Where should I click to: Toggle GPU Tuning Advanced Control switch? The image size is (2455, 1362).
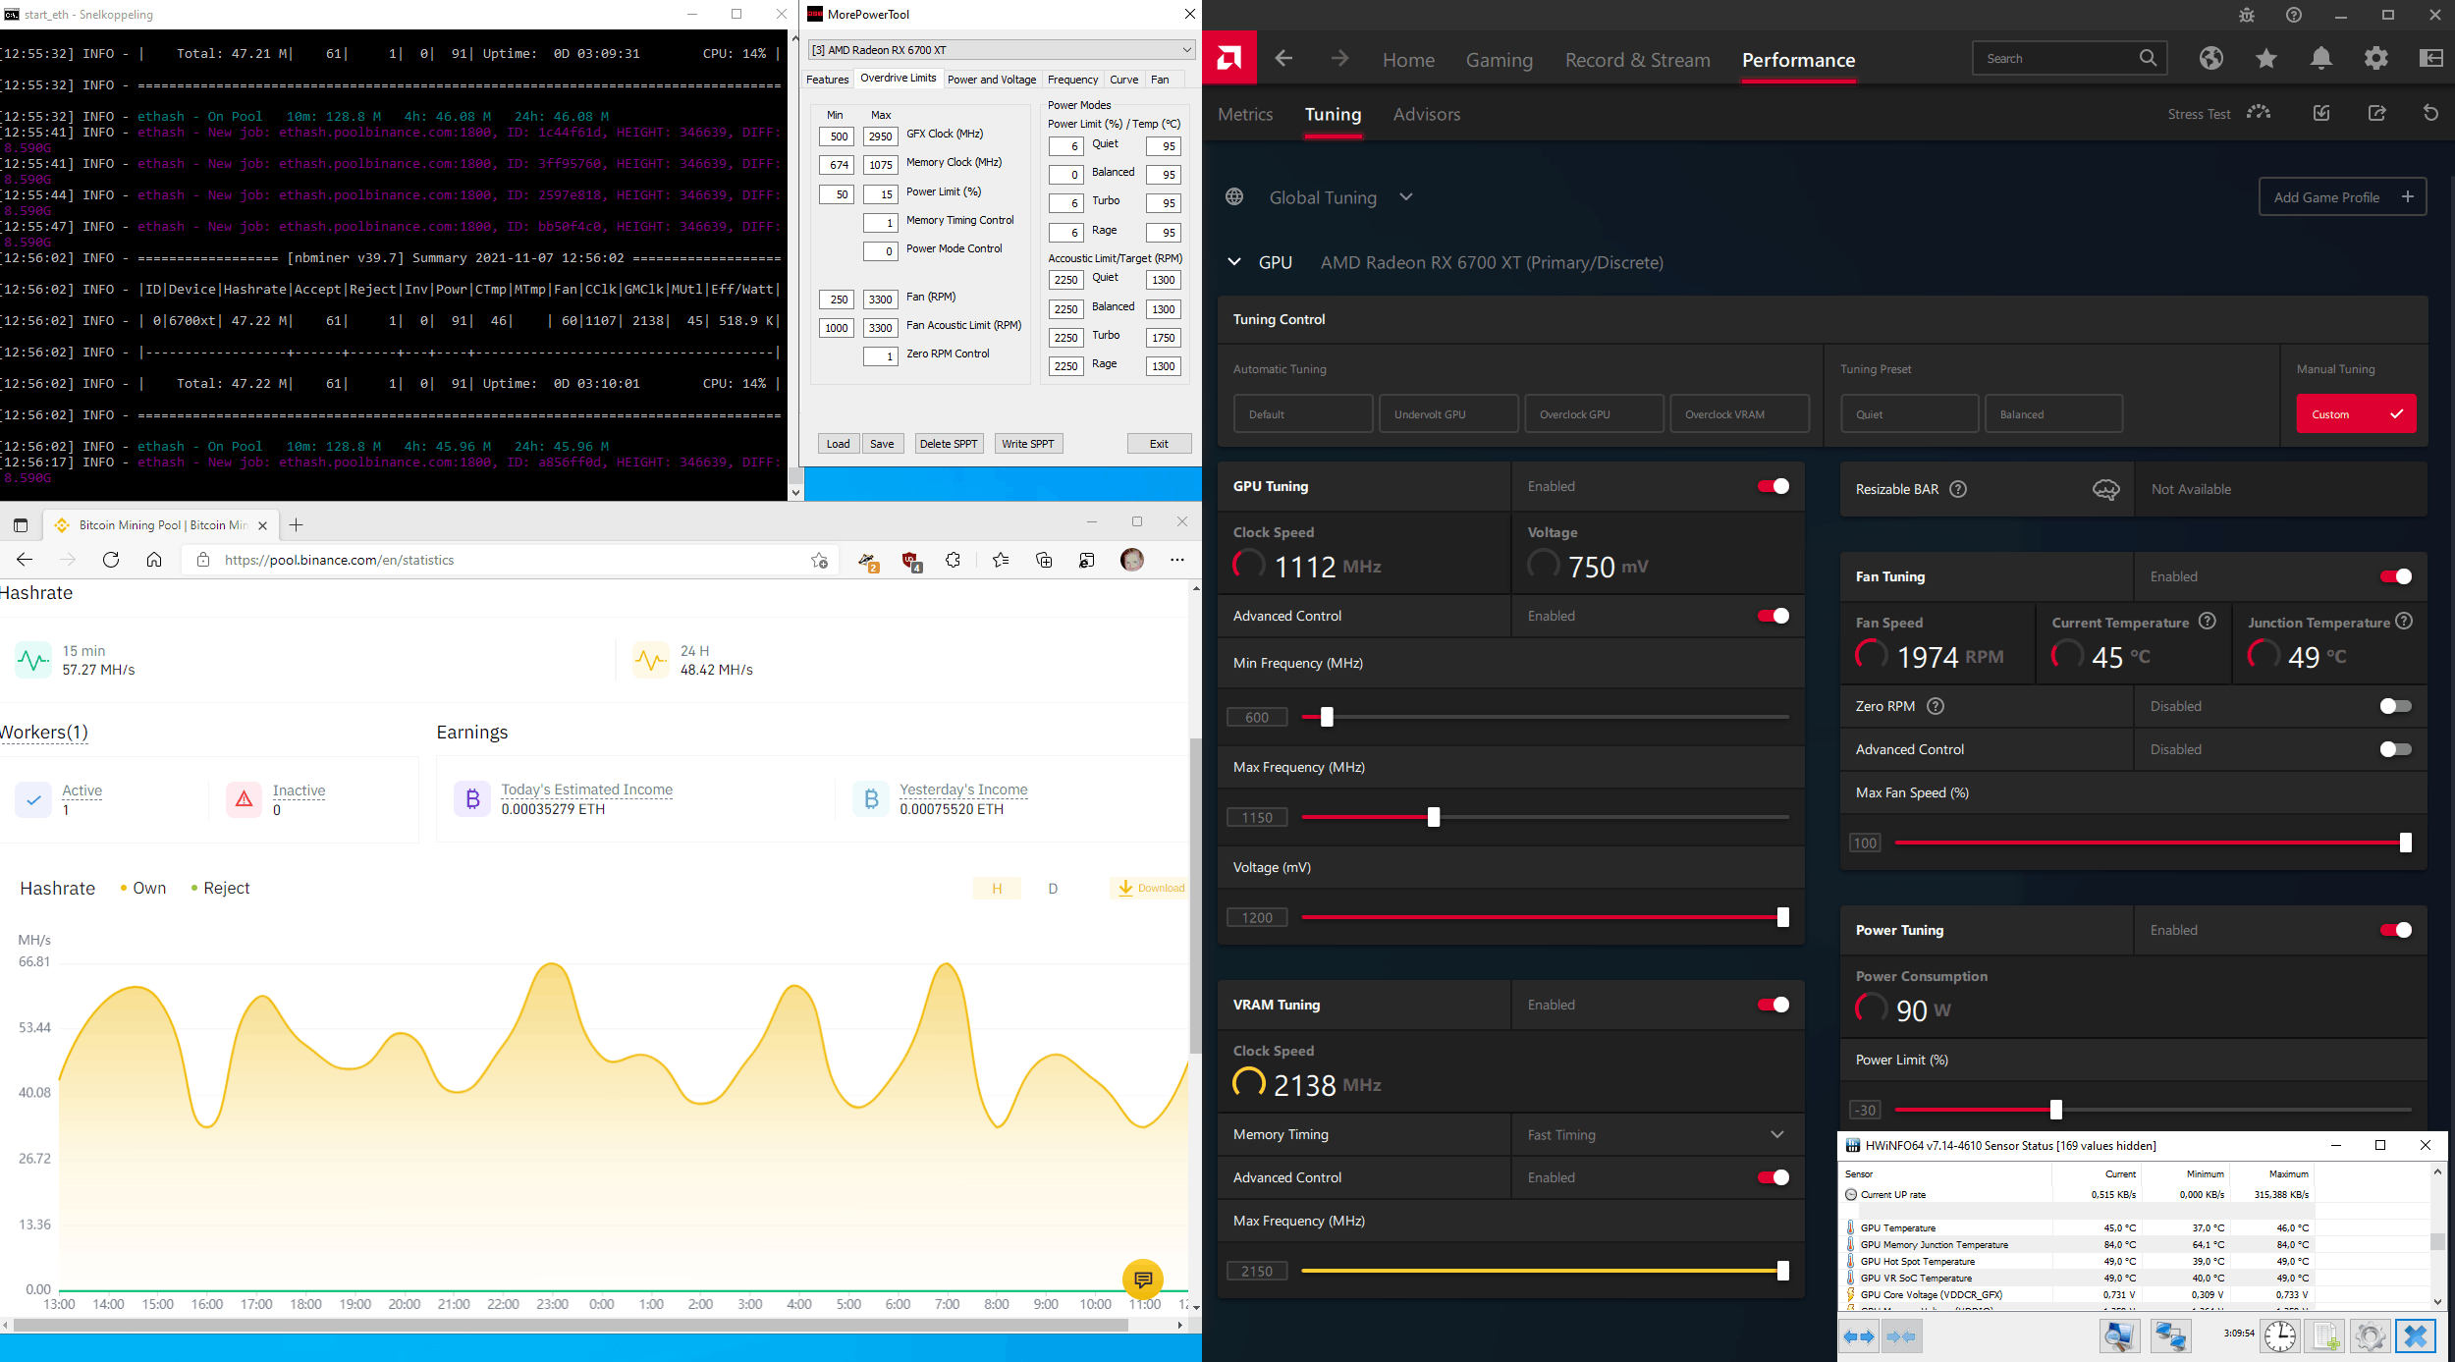(1773, 616)
